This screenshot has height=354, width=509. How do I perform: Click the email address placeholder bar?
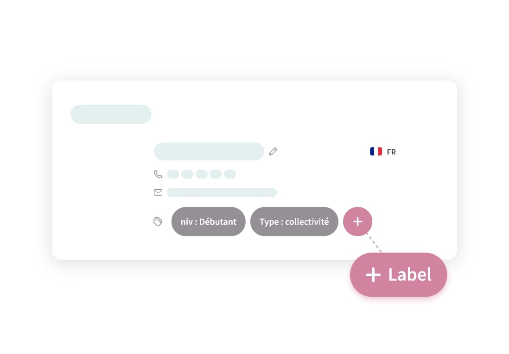pos(222,192)
